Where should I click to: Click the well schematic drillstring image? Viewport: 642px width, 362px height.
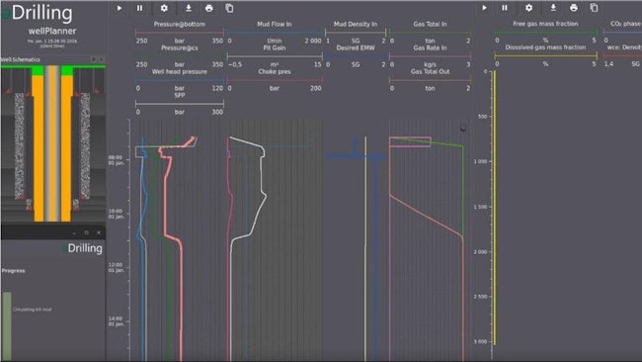click(x=52, y=143)
